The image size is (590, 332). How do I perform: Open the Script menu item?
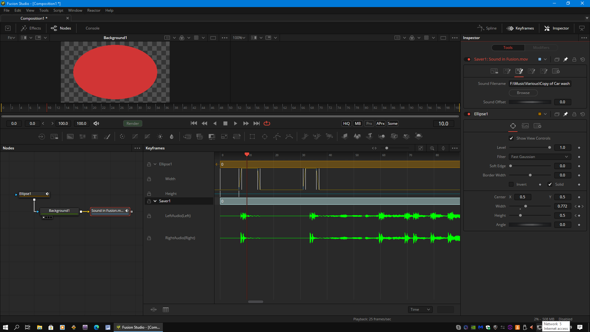click(x=58, y=10)
